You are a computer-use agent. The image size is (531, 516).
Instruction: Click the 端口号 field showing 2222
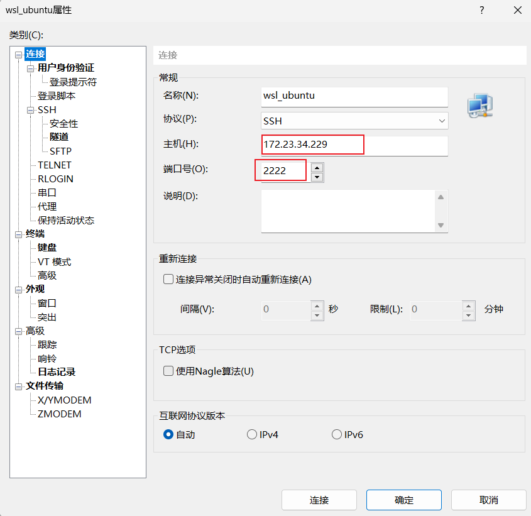point(285,172)
